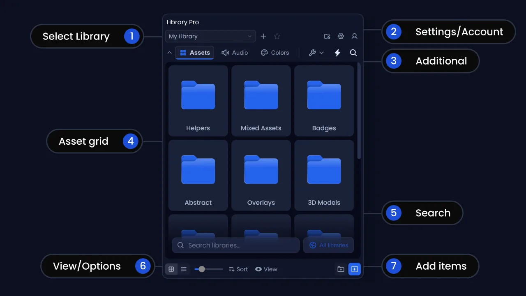The height and width of the screenshot is (296, 526).
Task: Click the search magnifier icon in tab bar
Action: click(x=353, y=53)
